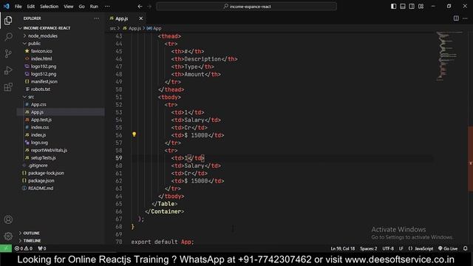Image resolution: width=473 pixels, height=266 pixels.
Task: Open the Run menu
Action: pos(94,7)
